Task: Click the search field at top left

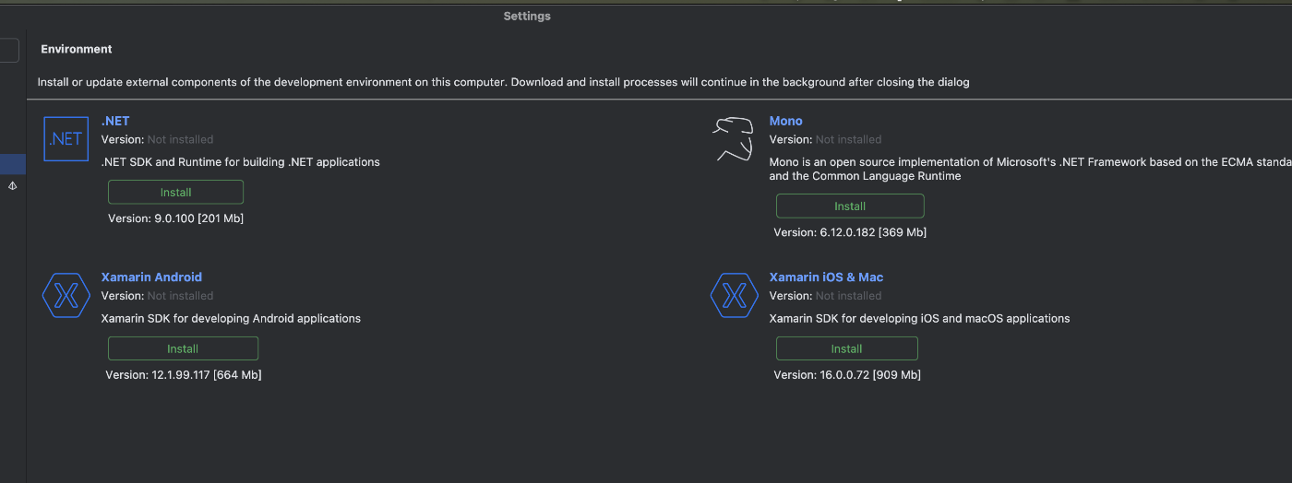Action: click(x=9, y=51)
